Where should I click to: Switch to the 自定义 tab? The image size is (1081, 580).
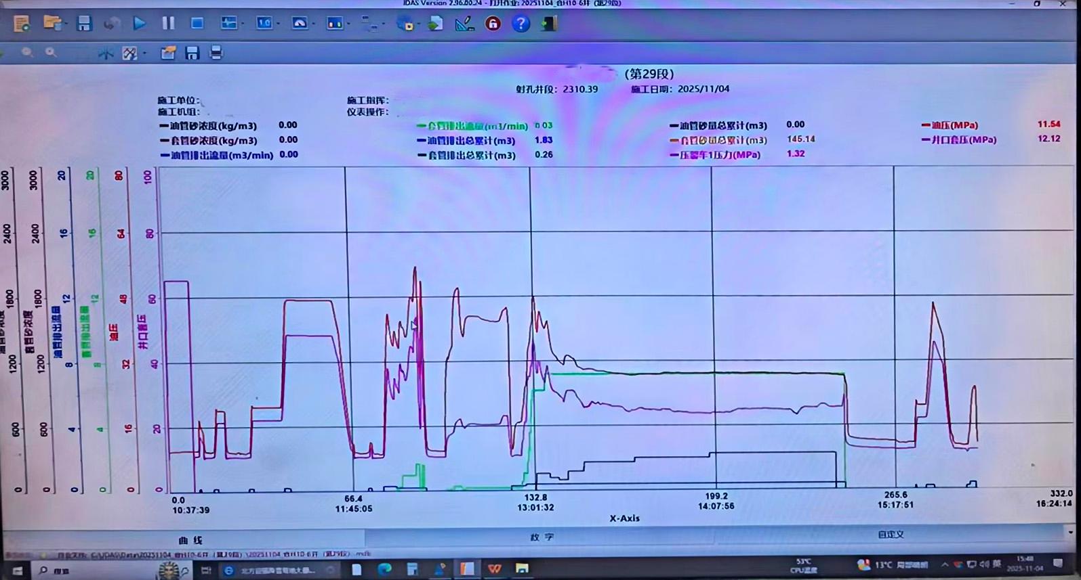point(891,535)
